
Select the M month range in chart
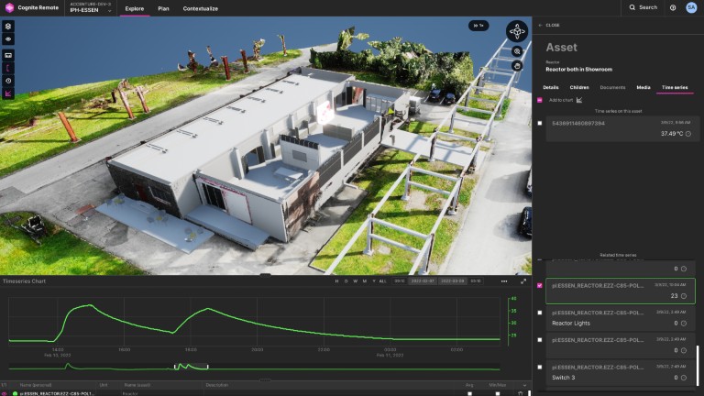pos(364,281)
